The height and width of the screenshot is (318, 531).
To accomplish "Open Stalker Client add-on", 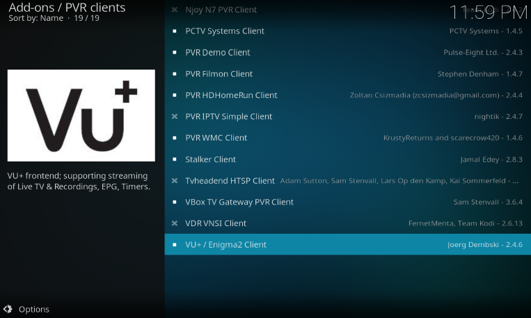I will [x=348, y=159].
